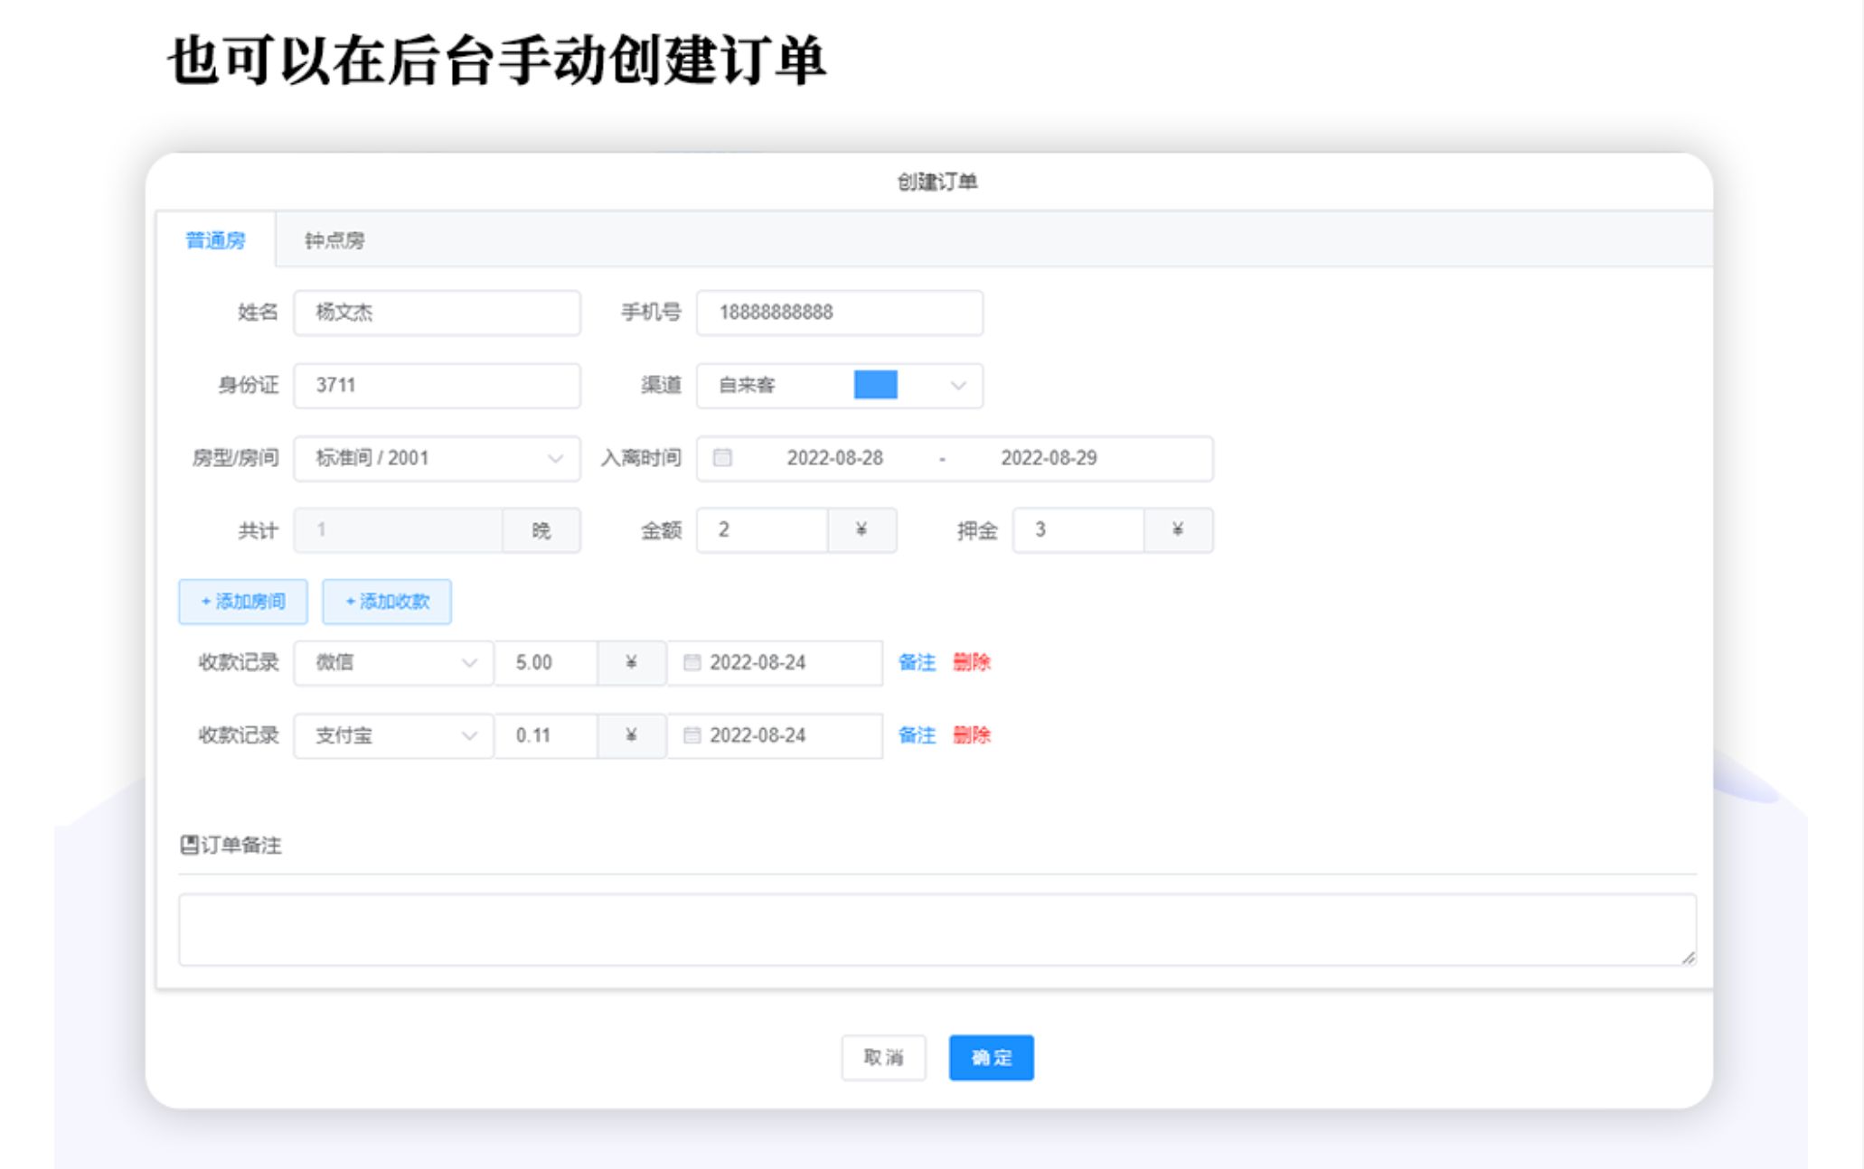Viewport: 1864px width, 1169px height.
Task: Click date 2022-08-24 in the 支付宝 row
Action: (758, 736)
